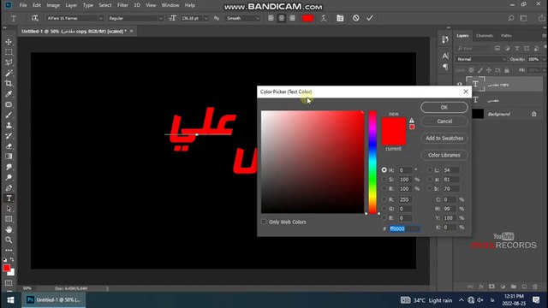548x308 pixels.
Task: Open the anti-aliasing Smooth dropdown
Action: pos(258,18)
